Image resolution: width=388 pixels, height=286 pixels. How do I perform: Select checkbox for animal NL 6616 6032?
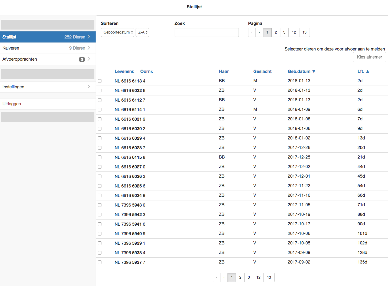[100, 91]
